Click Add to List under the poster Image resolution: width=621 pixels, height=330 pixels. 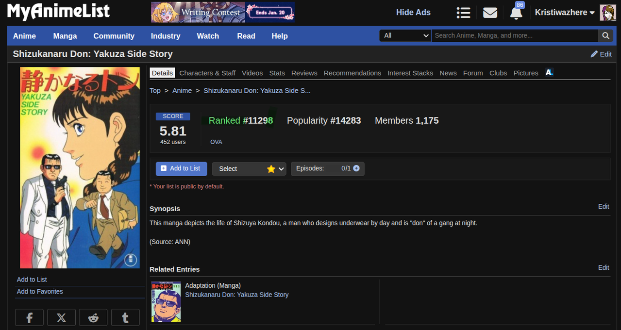point(32,280)
